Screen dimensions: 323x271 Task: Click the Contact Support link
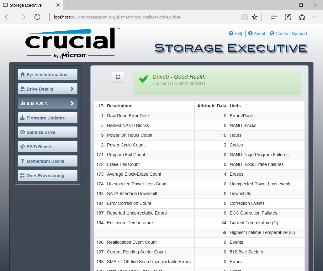291,34
